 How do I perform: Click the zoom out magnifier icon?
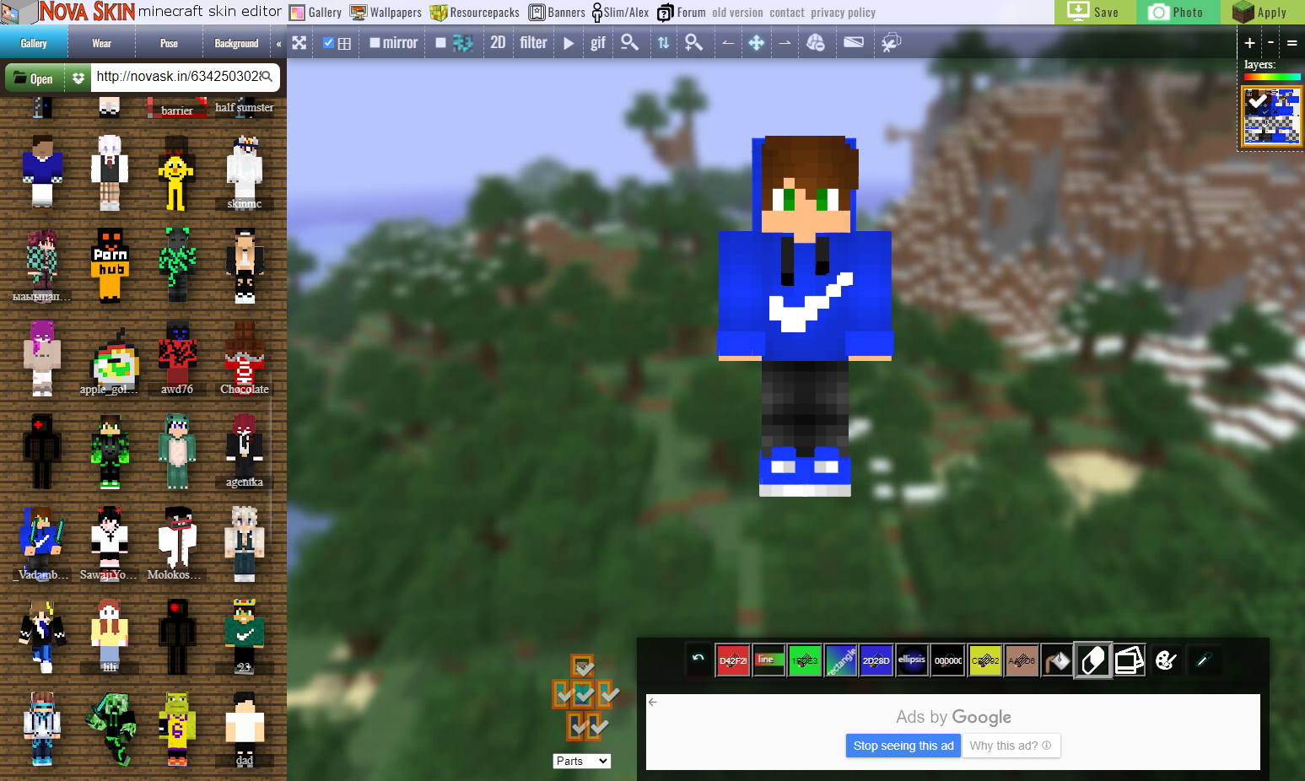[629, 43]
